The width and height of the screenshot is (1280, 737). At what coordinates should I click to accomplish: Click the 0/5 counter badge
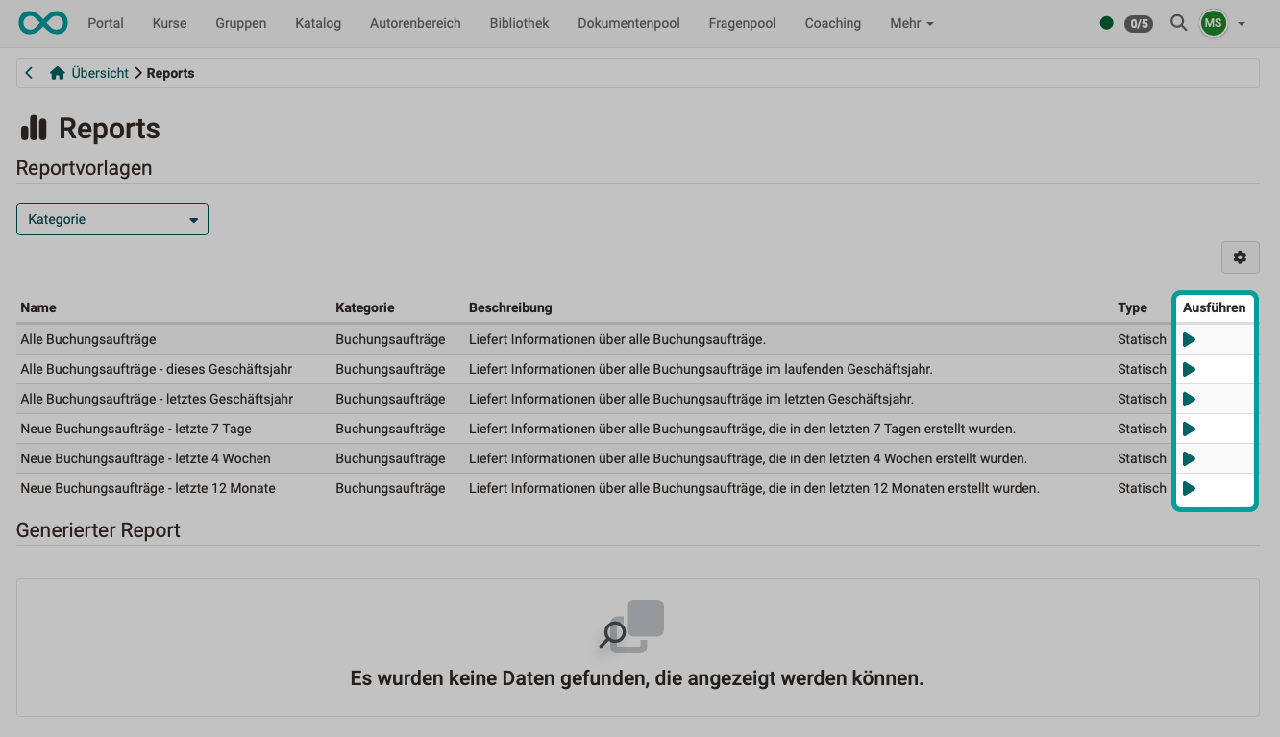click(1139, 23)
